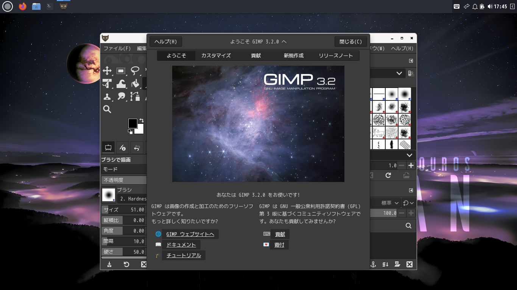Viewport: 517px width, 290px height.
Task: Anchor the floating layer
Action: pyautogui.click(x=373, y=264)
